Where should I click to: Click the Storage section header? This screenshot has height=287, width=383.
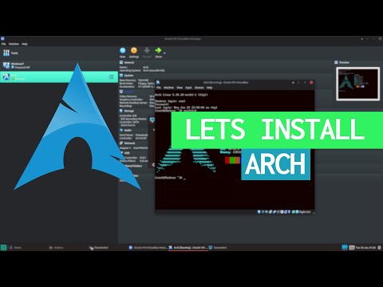click(127, 111)
